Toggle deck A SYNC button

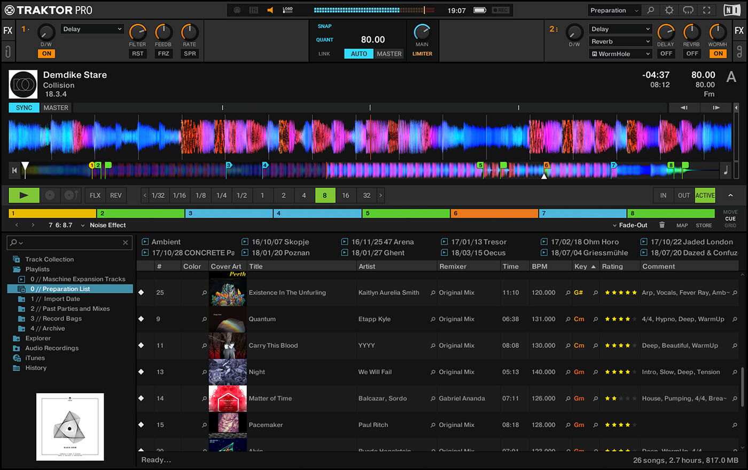click(x=24, y=108)
